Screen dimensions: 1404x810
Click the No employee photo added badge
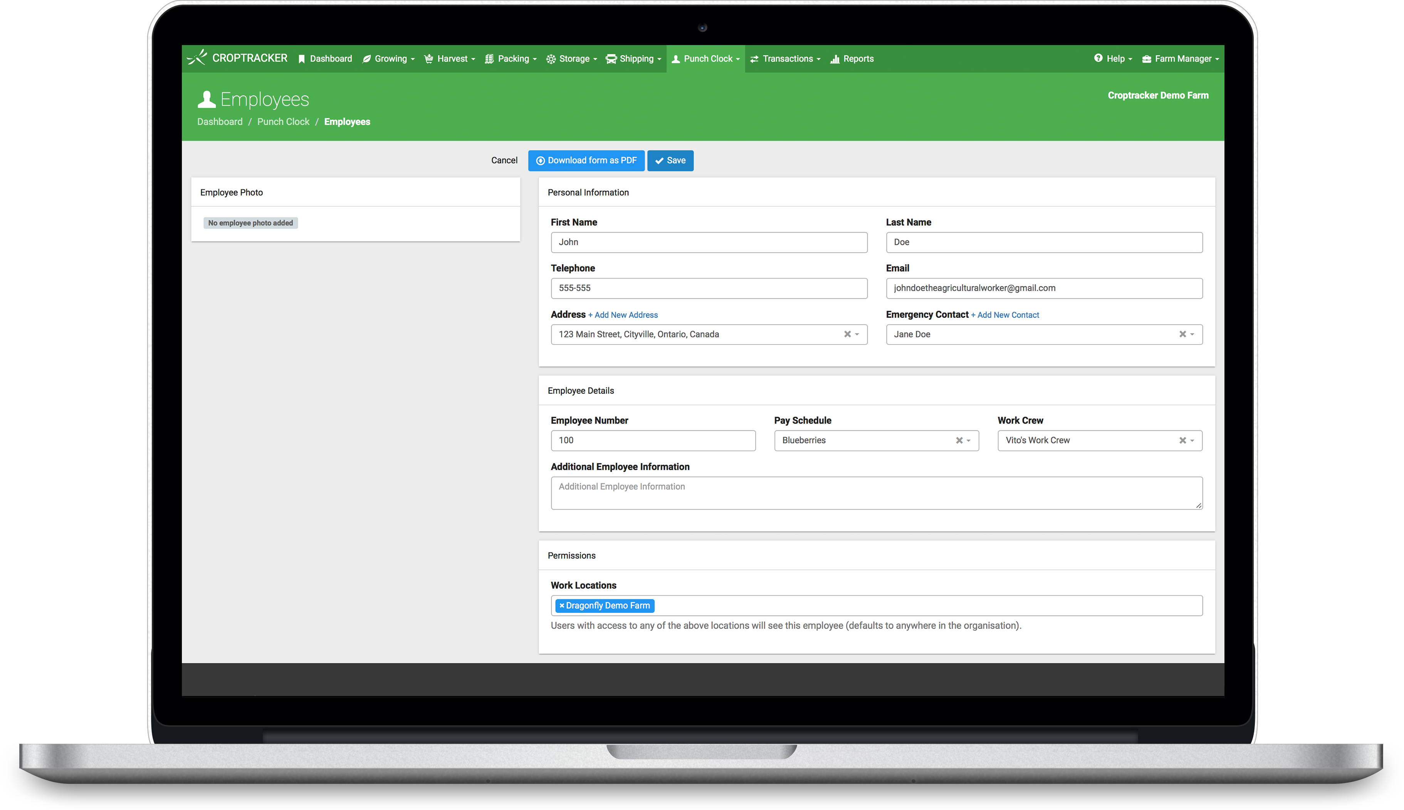tap(250, 223)
